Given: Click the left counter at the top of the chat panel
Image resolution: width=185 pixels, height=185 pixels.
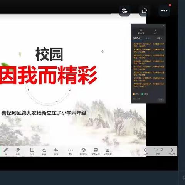Looking at the screenshot, I should pyautogui.click(x=141, y=32).
